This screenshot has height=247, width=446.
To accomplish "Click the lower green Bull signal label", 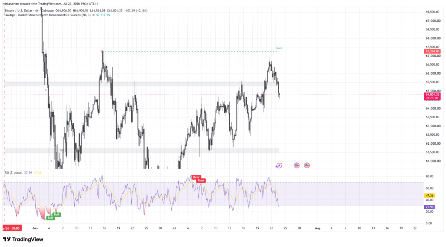I will [x=51, y=218].
